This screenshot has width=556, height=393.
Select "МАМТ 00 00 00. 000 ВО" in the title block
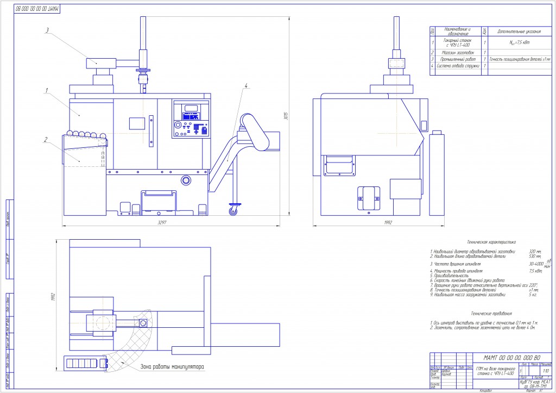511,358
